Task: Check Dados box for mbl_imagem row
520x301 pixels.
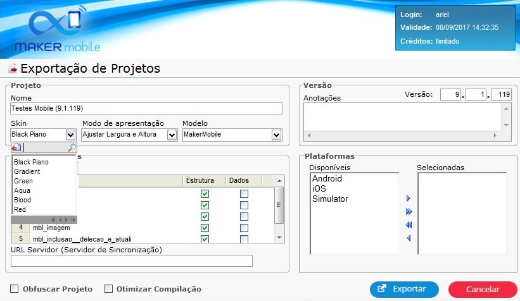Action: (244, 227)
